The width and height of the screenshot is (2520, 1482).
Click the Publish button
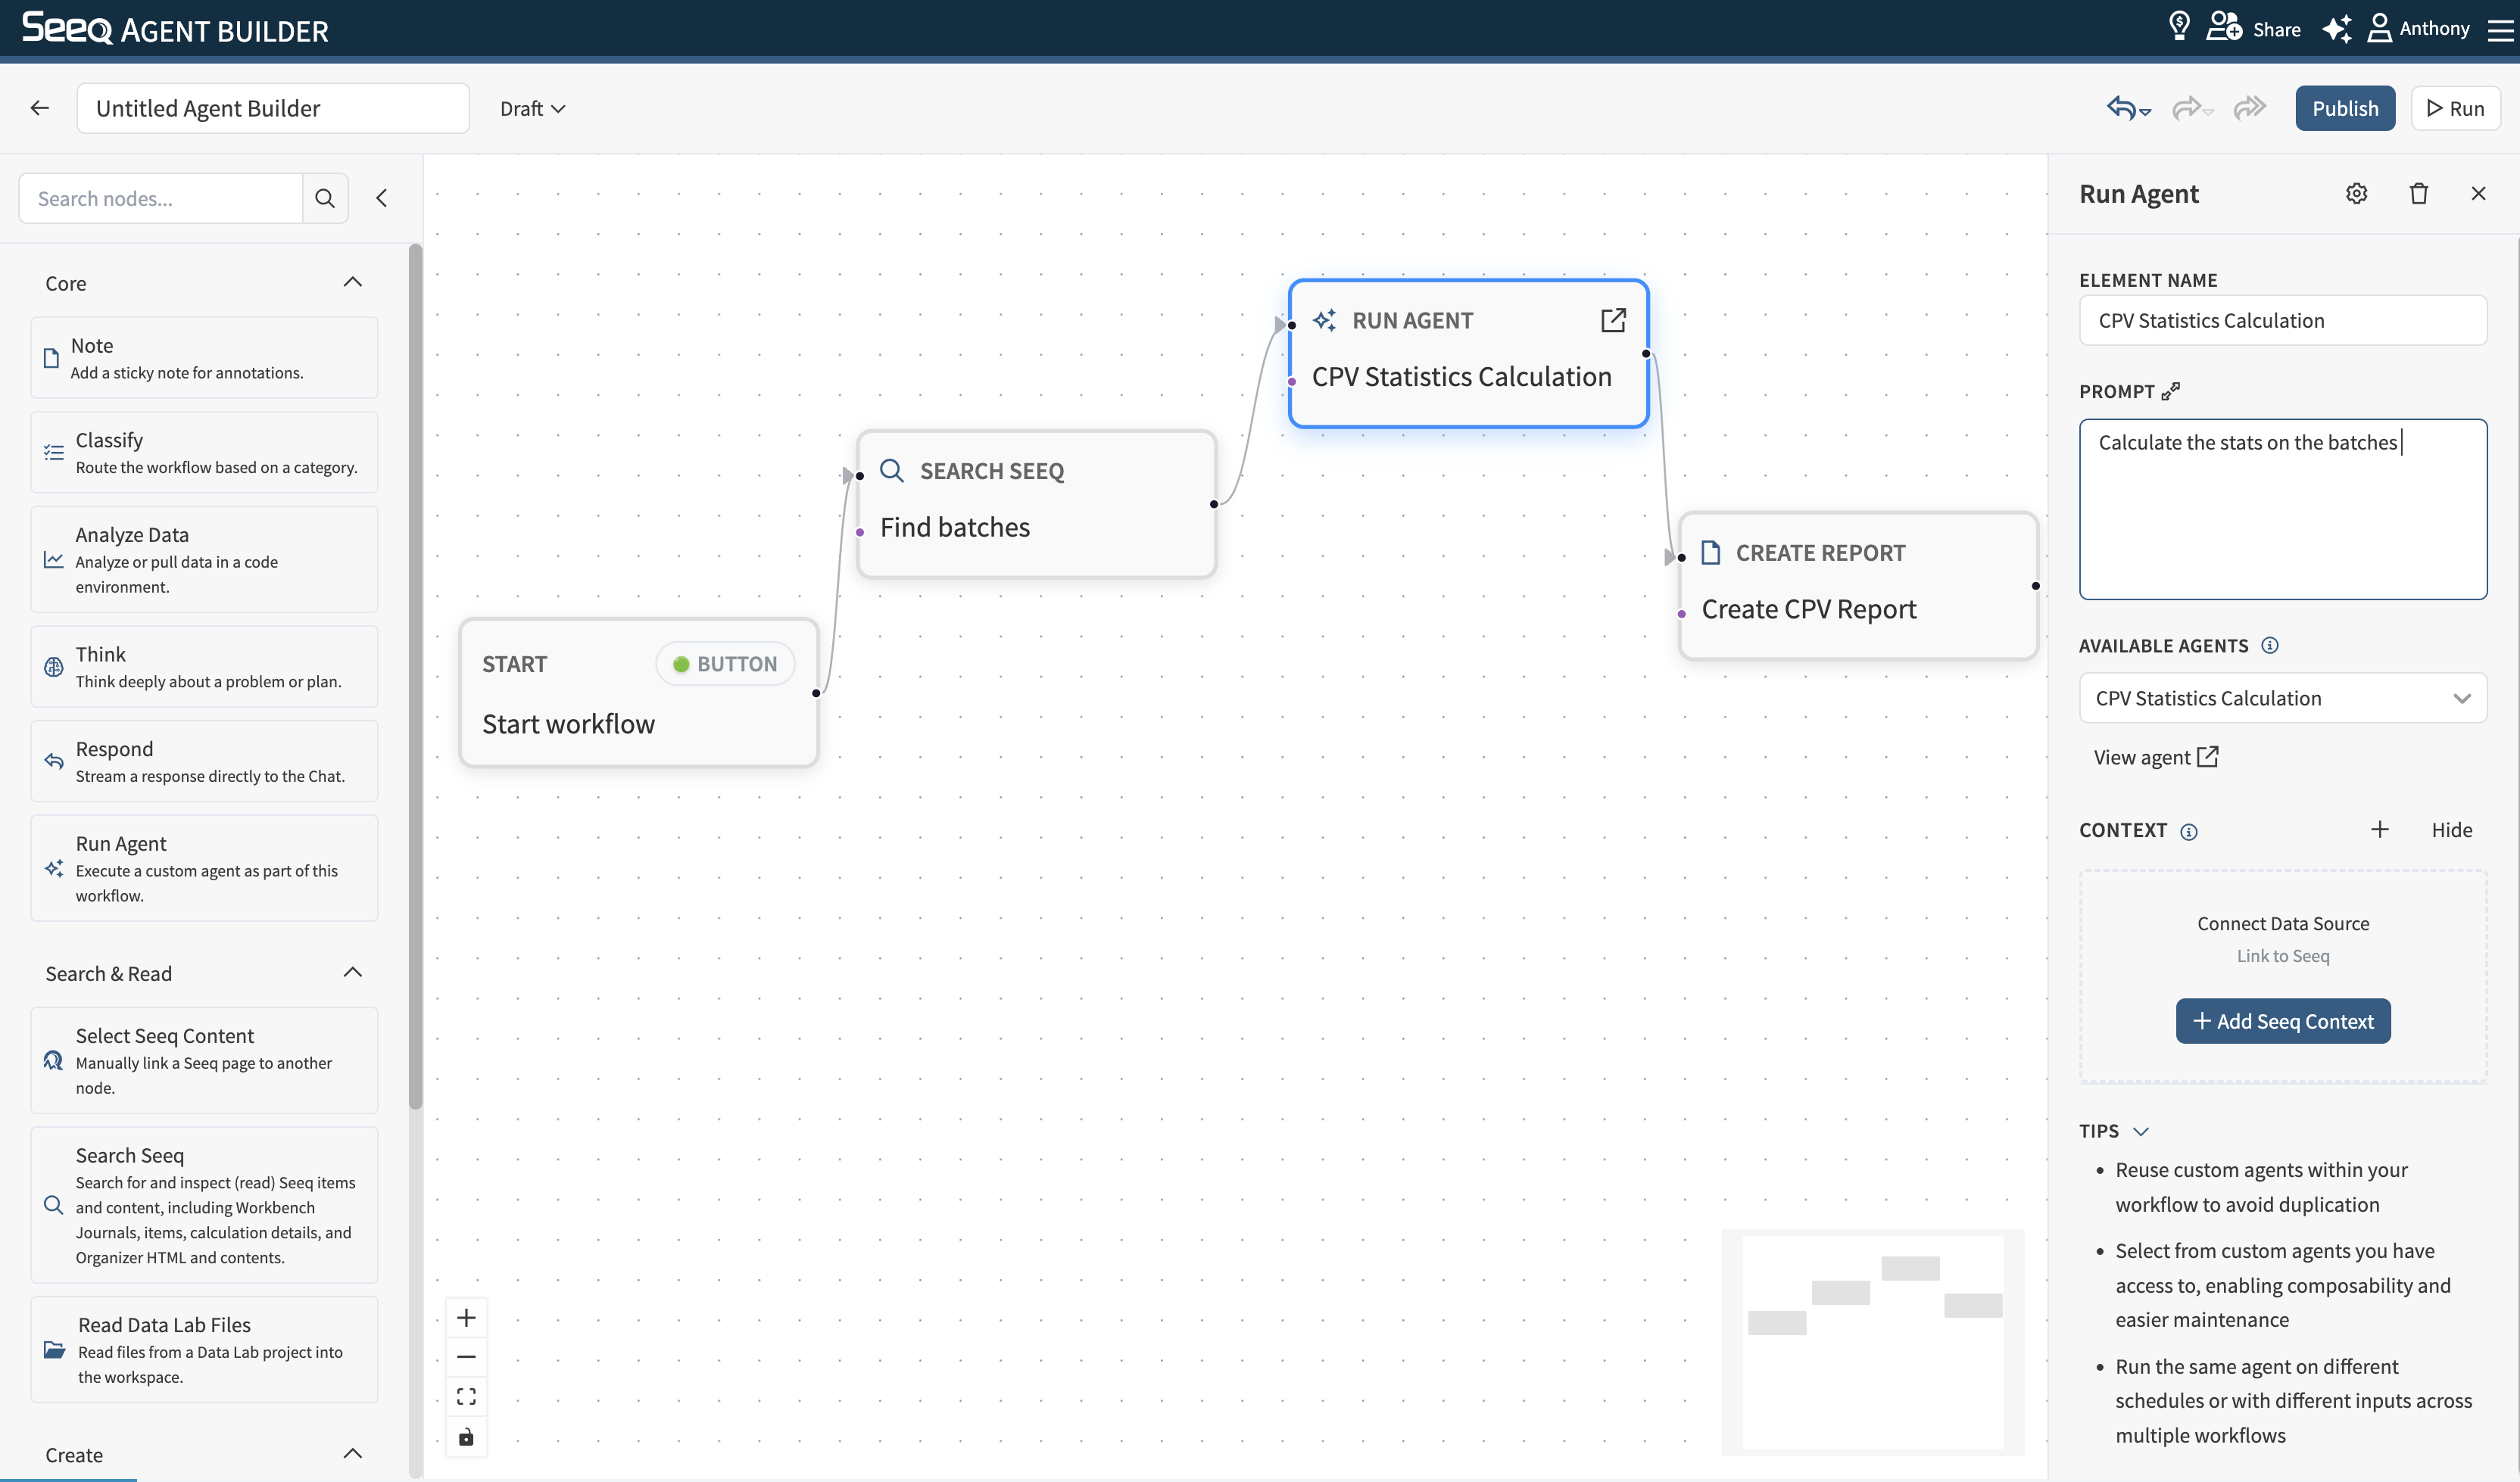(2345, 108)
